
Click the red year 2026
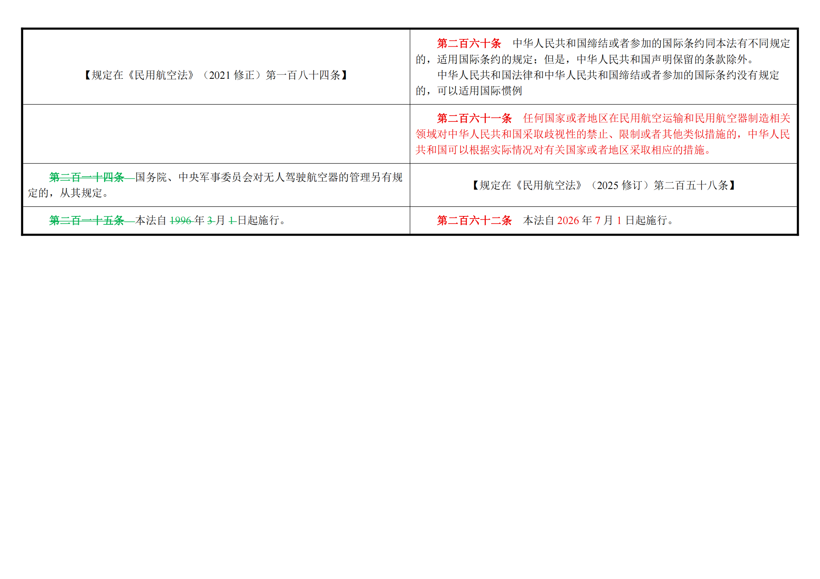coord(568,220)
